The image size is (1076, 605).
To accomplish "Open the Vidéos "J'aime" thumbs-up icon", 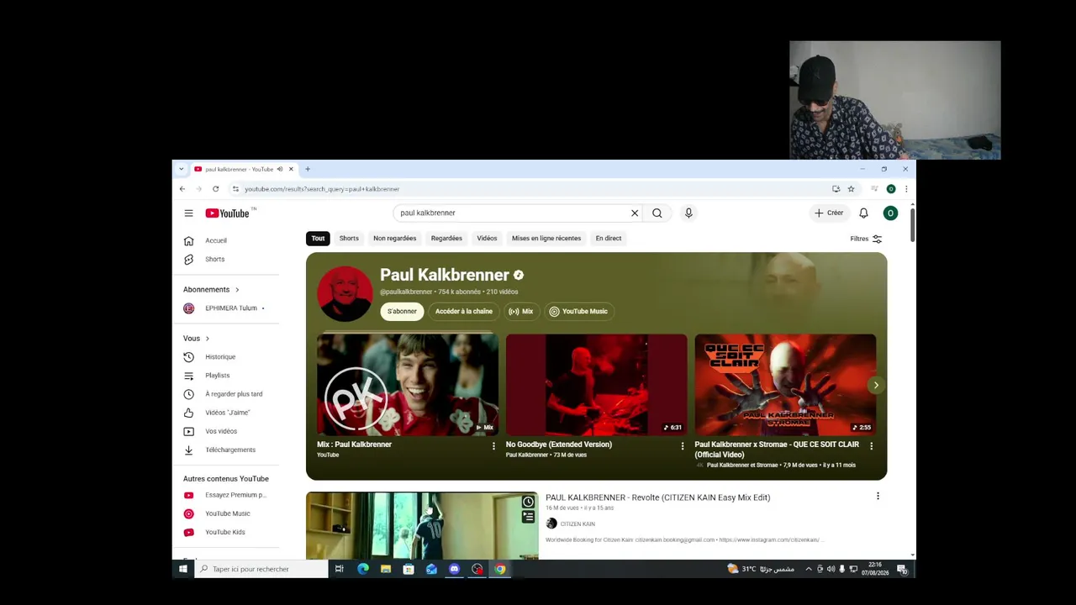I will pos(188,413).
